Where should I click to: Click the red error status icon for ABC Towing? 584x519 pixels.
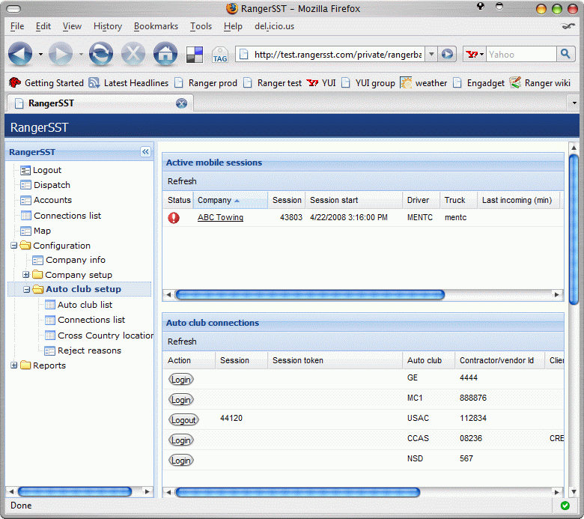click(x=174, y=218)
